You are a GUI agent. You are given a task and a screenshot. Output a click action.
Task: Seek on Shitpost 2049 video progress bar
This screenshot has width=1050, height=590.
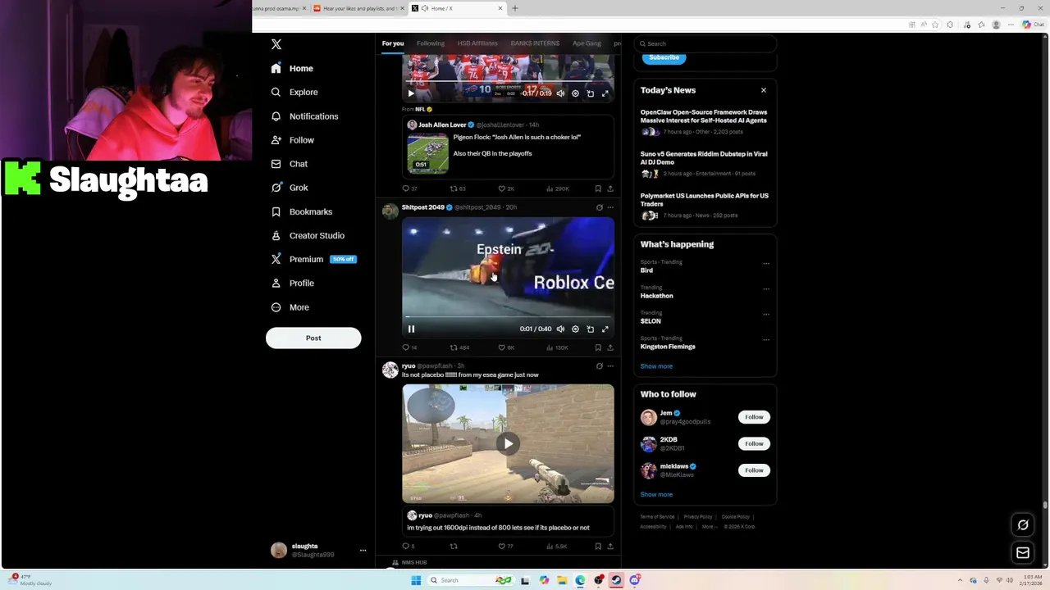[508, 316]
